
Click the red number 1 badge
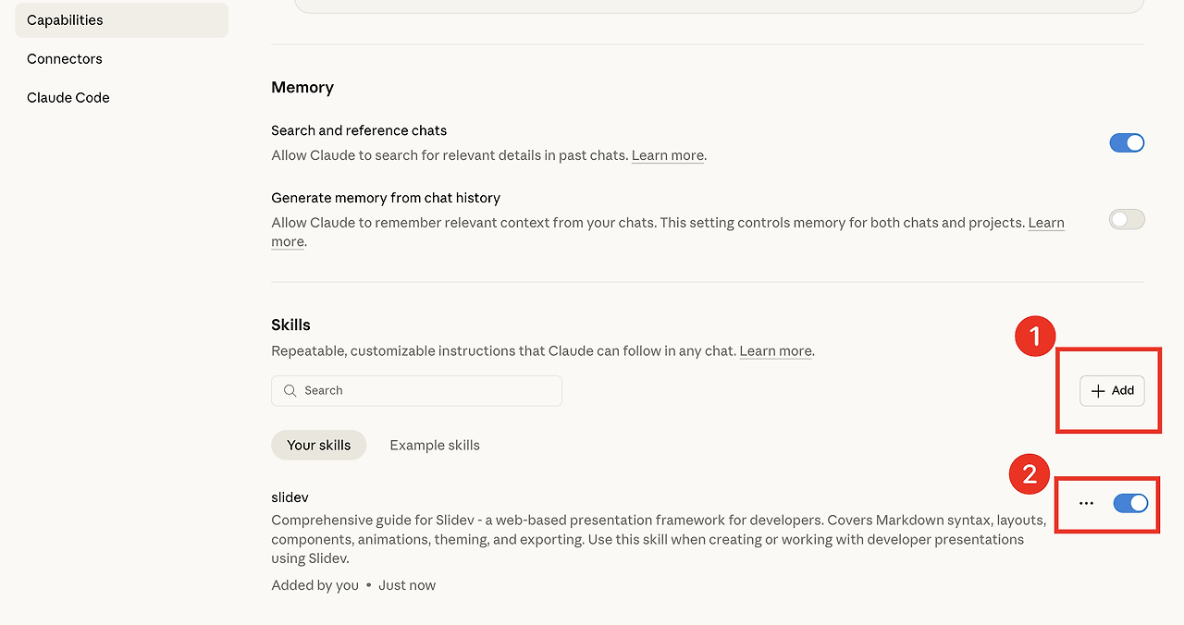[x=1035, y=337]
